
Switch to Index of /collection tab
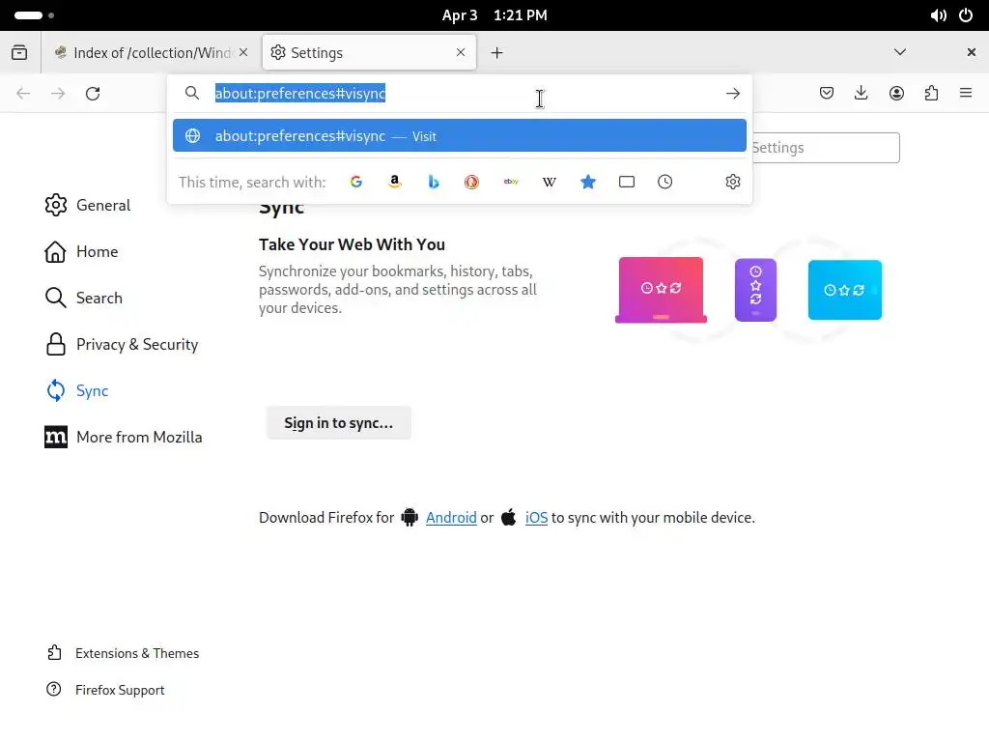152,52
